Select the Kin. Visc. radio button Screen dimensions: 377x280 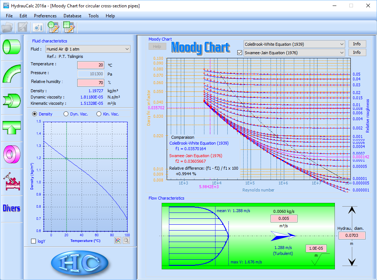pyautogui.click(x=99, y=114)
